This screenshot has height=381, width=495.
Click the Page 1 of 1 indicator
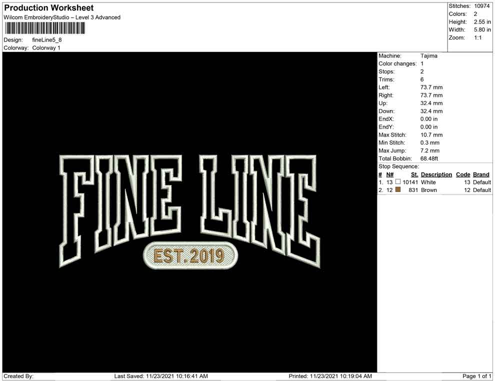coord(476,376)
